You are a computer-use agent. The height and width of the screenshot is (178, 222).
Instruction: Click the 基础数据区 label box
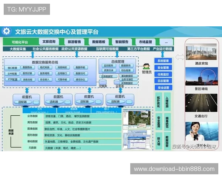pos(128,76)
